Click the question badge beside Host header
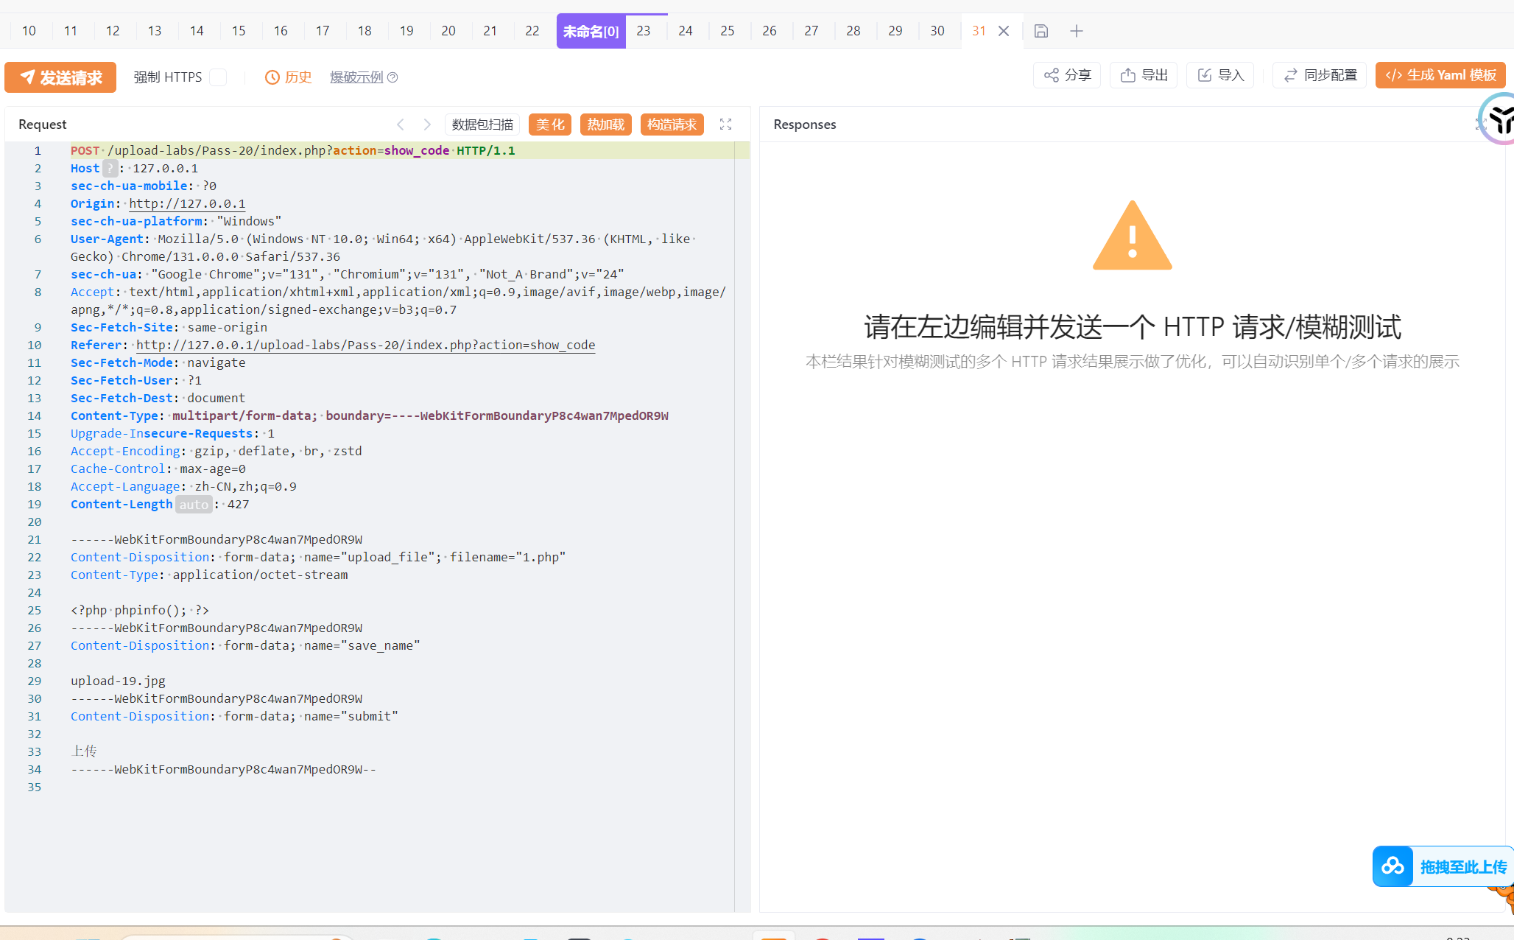This screenshot has width=1514, height=940. pos(109,169)
